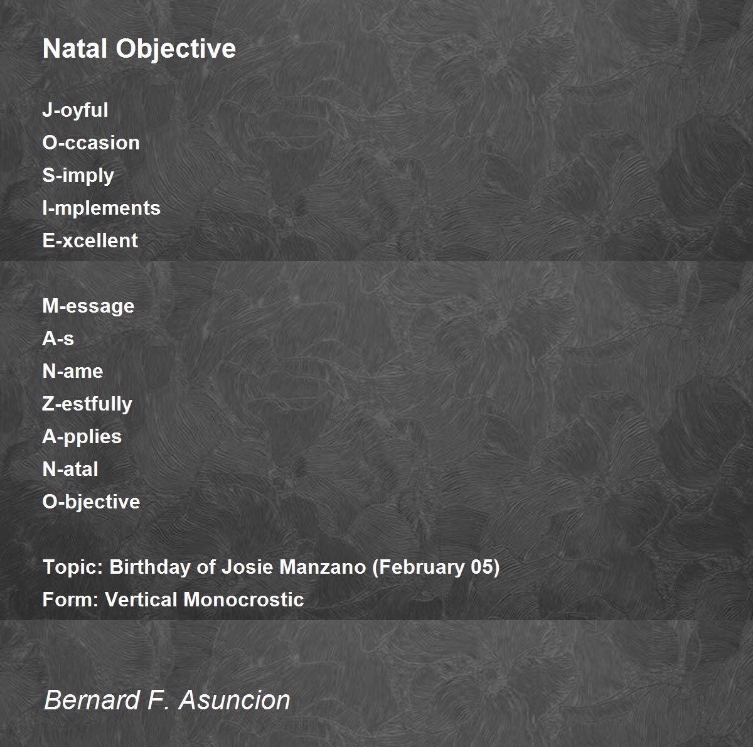Select the S-imply line
Screen dimensions: 753x747
78,176
